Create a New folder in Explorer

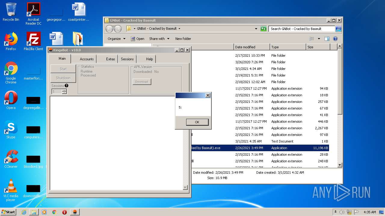click(183, 39)
